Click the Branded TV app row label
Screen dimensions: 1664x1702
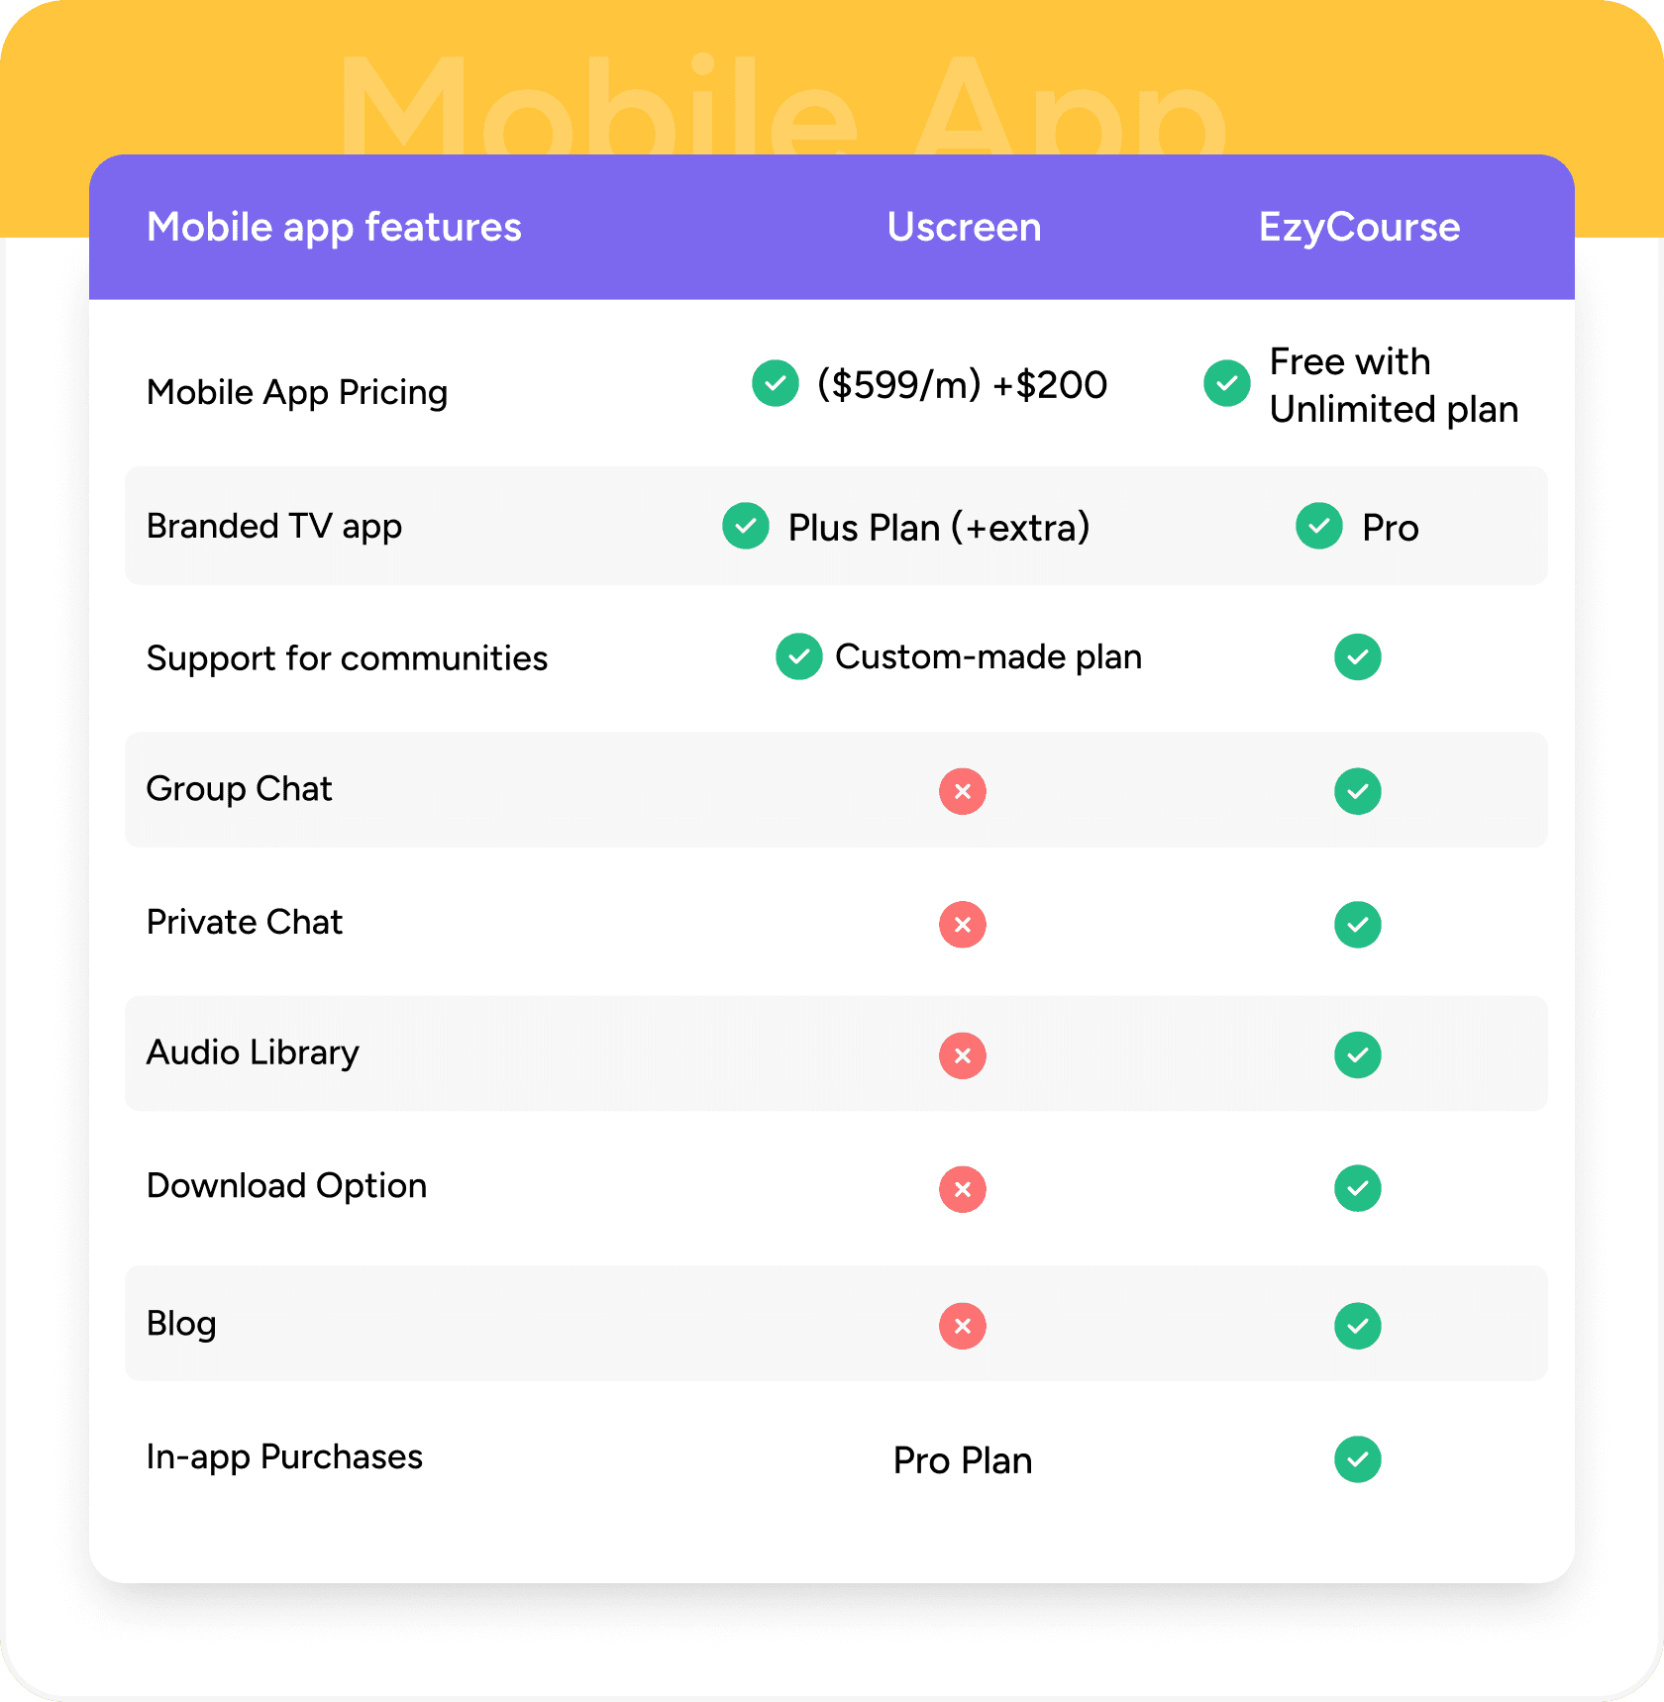(x=274, y=527)
